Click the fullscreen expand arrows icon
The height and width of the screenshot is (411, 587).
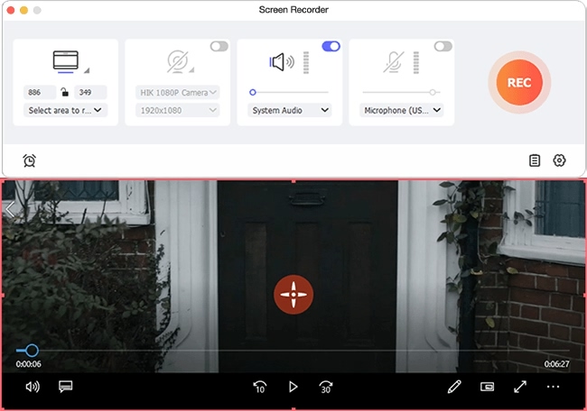pyautogui.click(x=520, y=387)
